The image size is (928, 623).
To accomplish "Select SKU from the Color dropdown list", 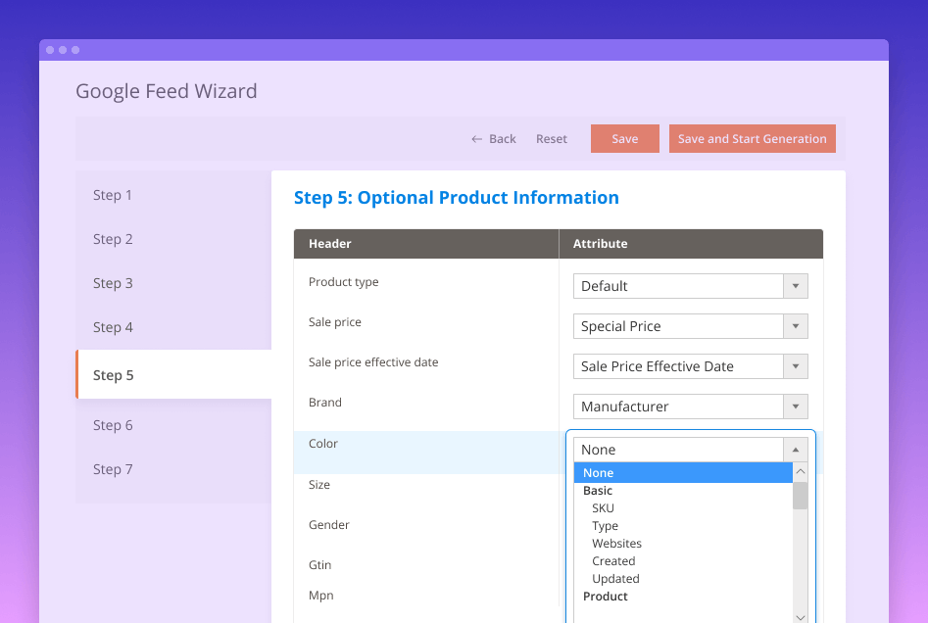I will (x=603, y=507).
